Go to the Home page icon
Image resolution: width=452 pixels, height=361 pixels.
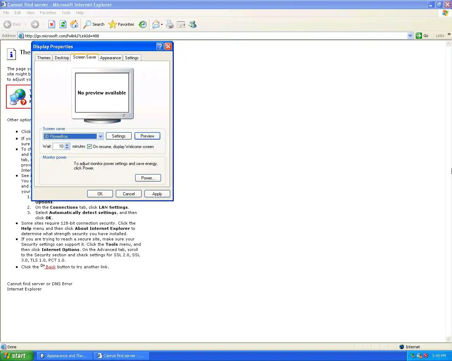[74, 24]
